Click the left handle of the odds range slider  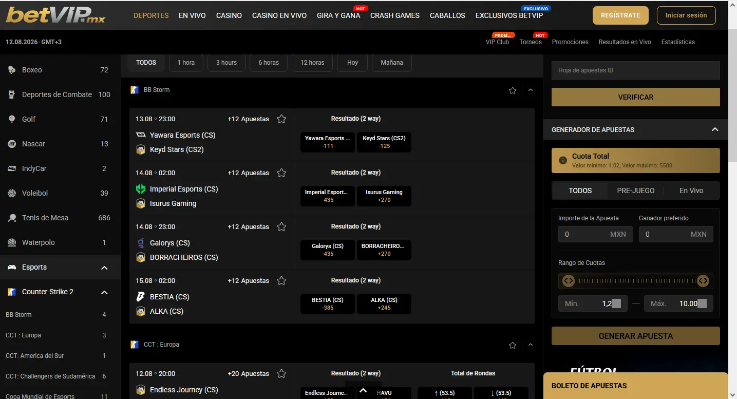tap(568, 281)
